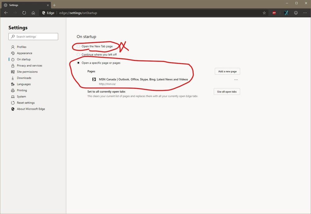Open the profile avatar icon in toolbar

pos(286,13)
